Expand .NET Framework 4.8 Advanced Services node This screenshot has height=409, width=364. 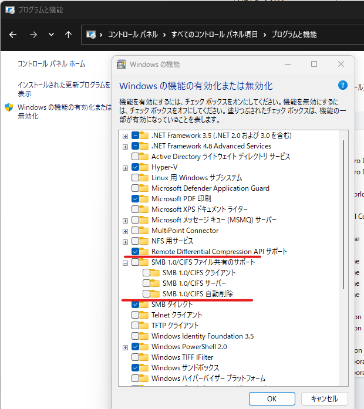[125, 147]
